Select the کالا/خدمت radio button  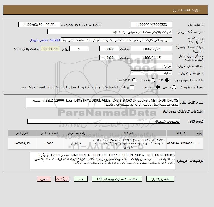click(x=134, y=80)
